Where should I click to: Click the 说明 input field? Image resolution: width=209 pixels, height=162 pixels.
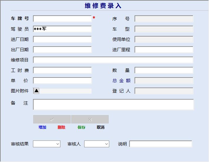point(161,144)
